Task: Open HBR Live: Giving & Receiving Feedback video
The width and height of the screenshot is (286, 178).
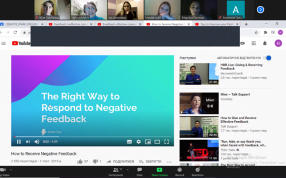Action: tap(241, 67)
